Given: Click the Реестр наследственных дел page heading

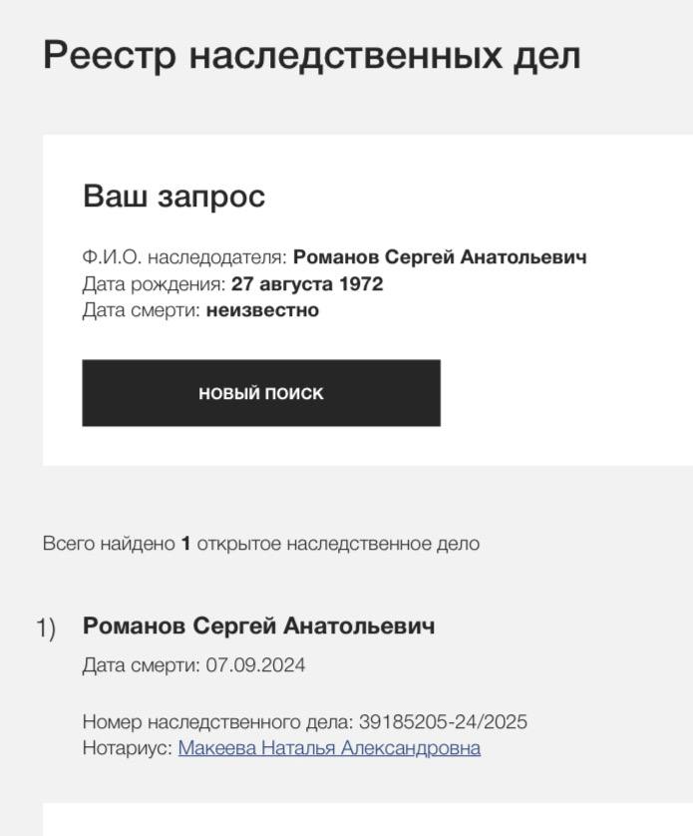Looking at the screenshot, I should pyautogui.click(x=311, y=56).
